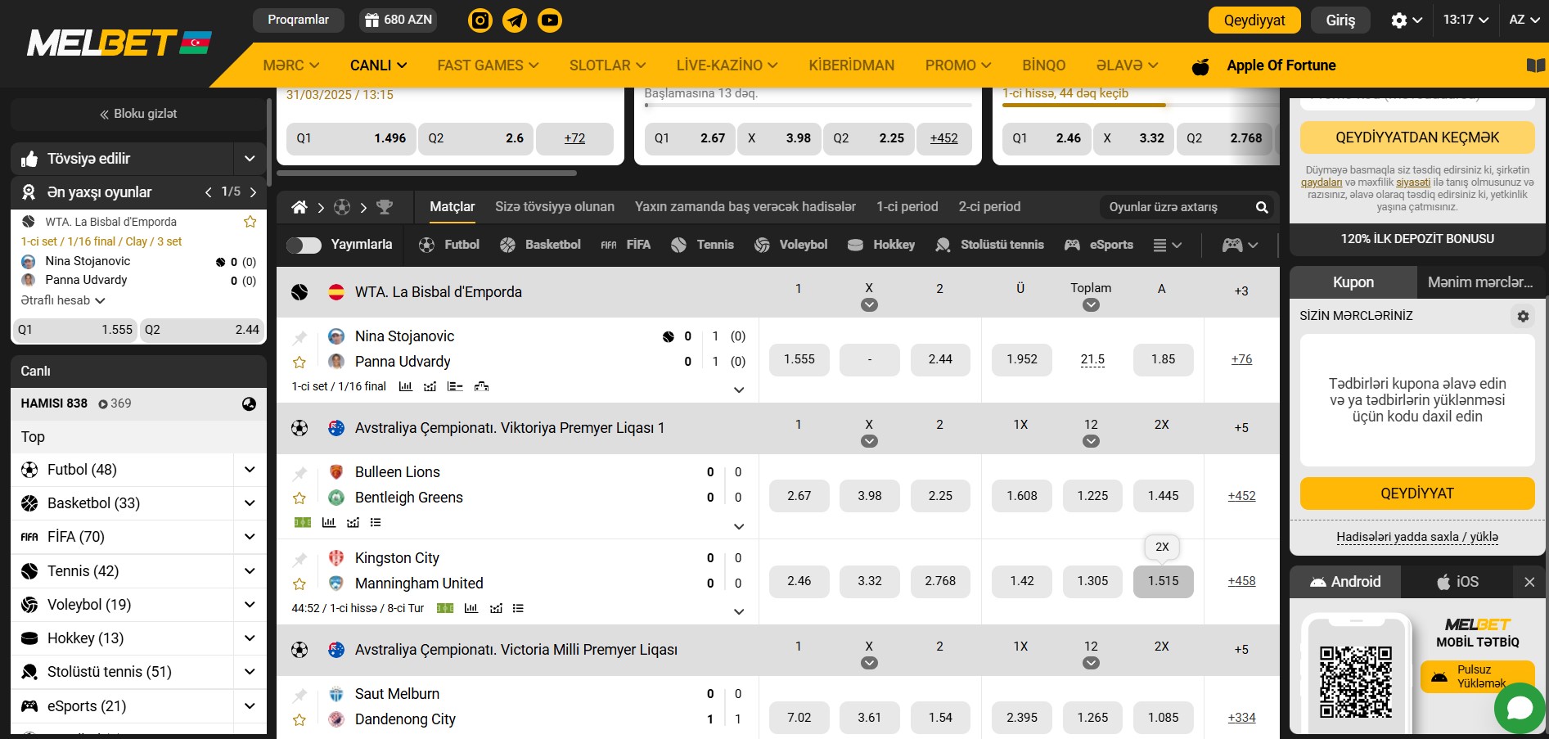Viewport: 1549px width, 739px height.
Task: Expand the Tövsiyə edilir section
Action: click(x=250, y=159)
